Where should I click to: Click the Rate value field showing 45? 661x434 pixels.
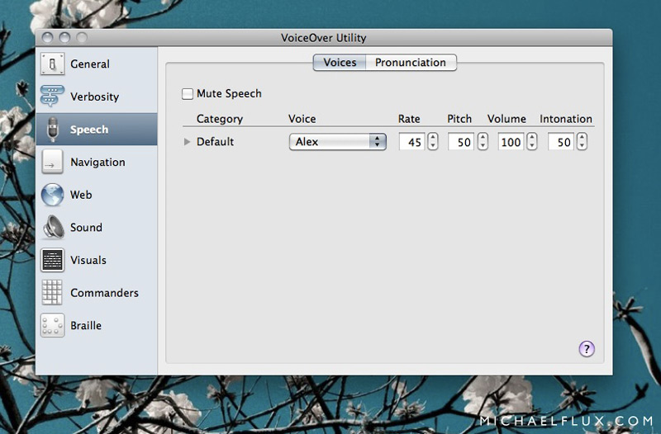[x=411, y=142]
